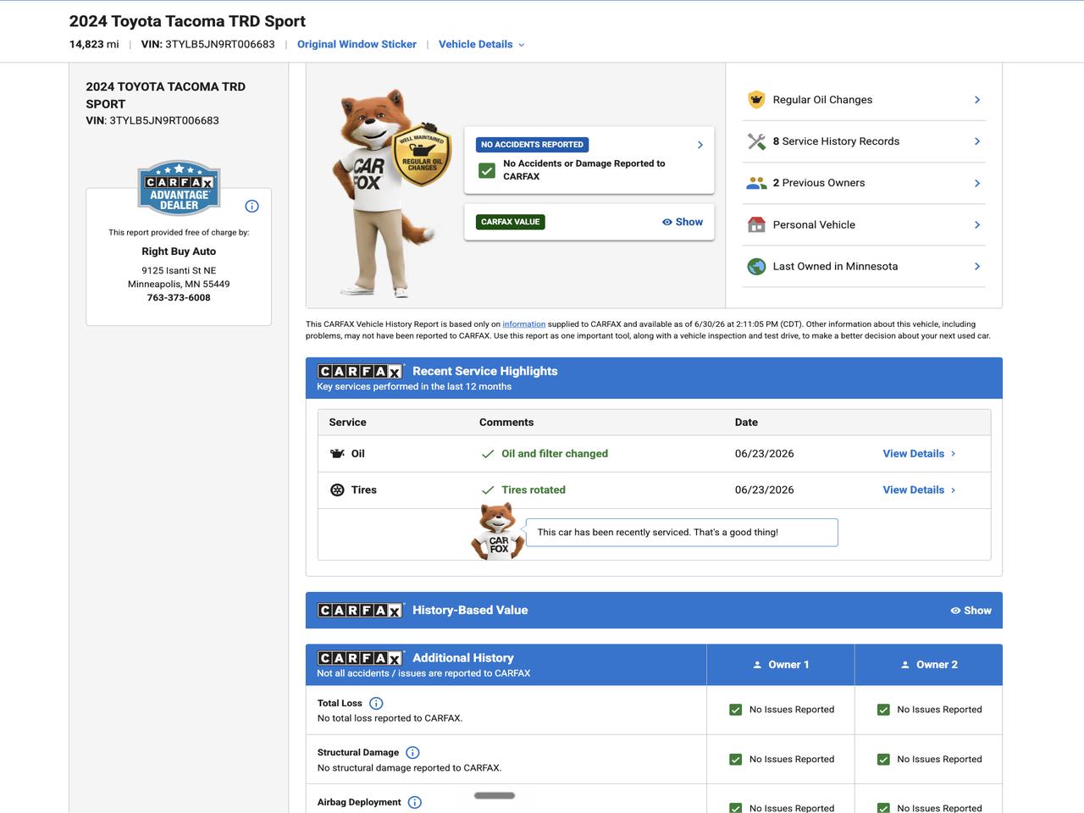Viewport: 1084px width, 813px height.
Task: Expand the No Accidents Reported chevron
Action: (700, 145)
